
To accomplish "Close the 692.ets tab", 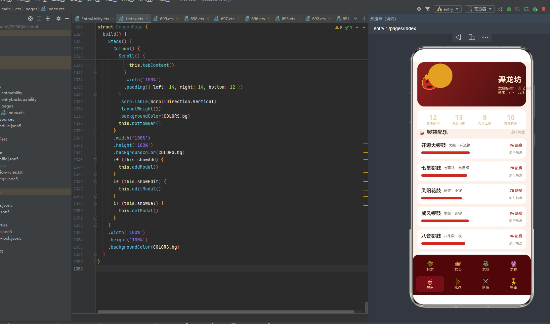I will [329, 19].
